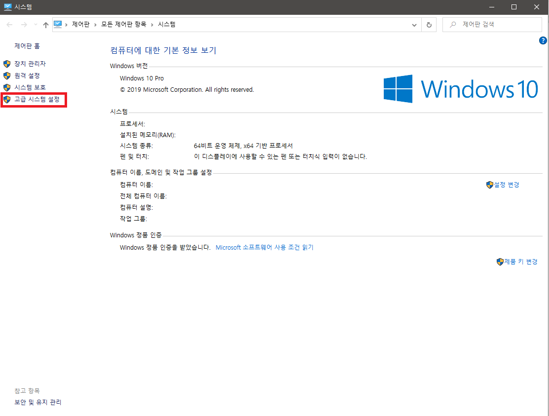Click the 컴퓨터에 대한 기본 정보 보기 heading
This screenshot has height=416, width=549.
[163, 50]
